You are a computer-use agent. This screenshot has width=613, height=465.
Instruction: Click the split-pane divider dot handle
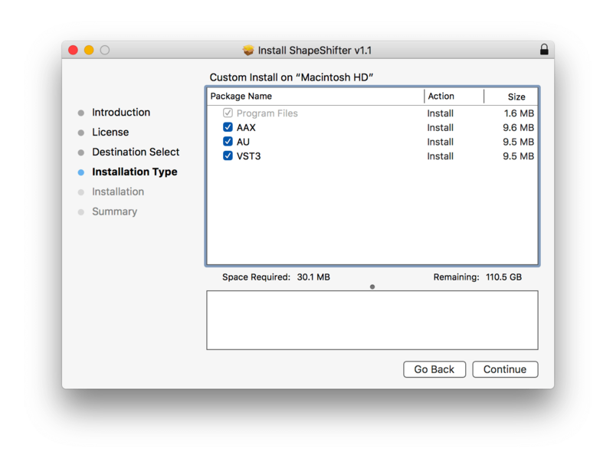click(x=372, y=287)
